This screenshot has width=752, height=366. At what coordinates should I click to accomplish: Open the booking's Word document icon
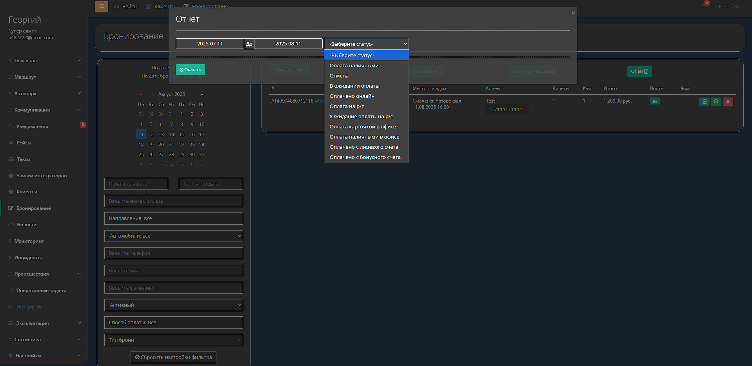[x=704, y=102]
